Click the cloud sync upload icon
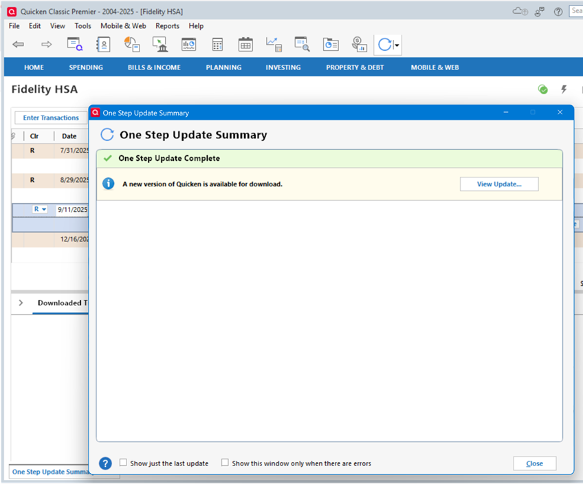Viewport: 583px width, 493px height. click(x=520, y=11)
